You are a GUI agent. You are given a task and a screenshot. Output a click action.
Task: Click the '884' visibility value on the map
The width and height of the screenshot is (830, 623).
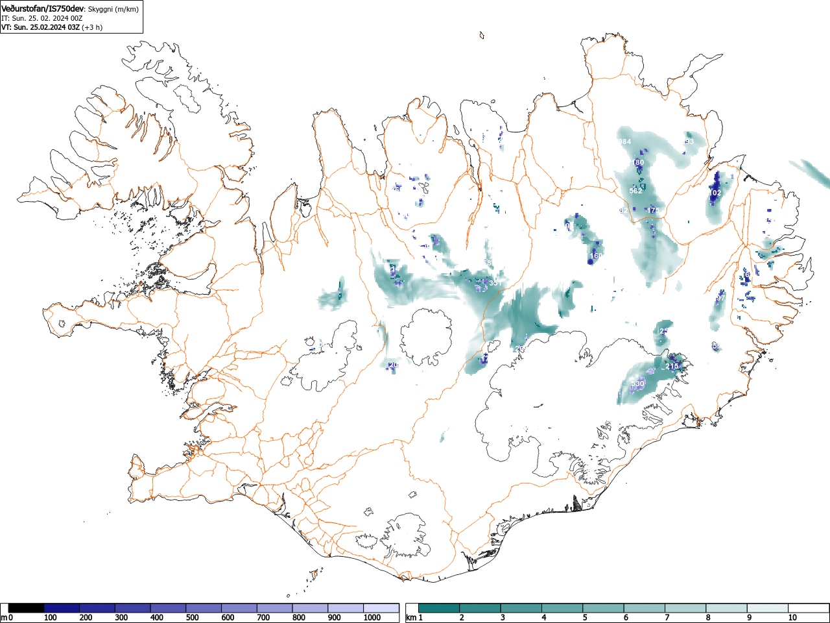click(x=624, y=141)
